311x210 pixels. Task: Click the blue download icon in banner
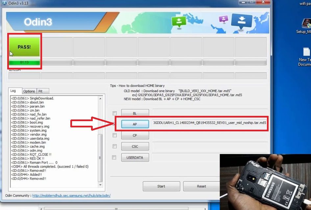(x=241, y=21)
